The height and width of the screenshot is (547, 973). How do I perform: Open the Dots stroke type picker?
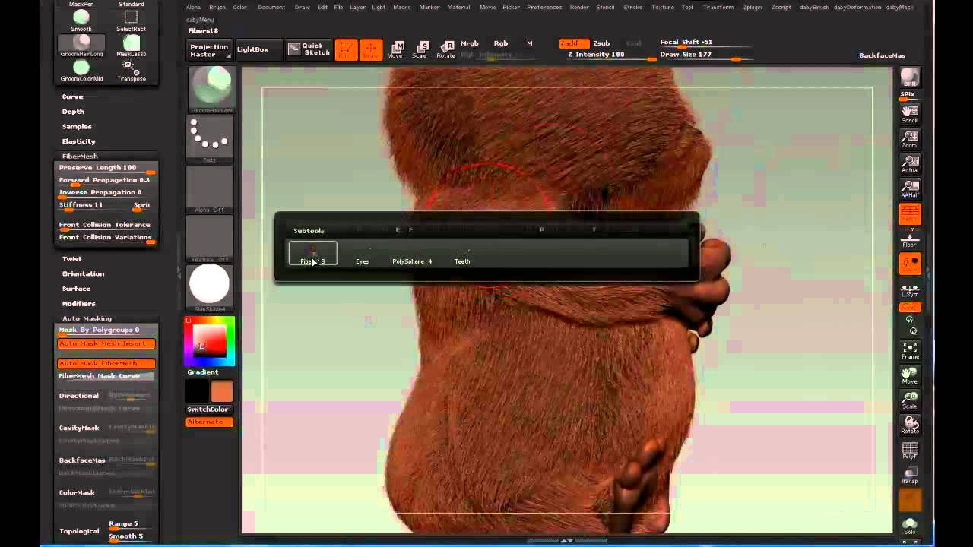point(211,139)
